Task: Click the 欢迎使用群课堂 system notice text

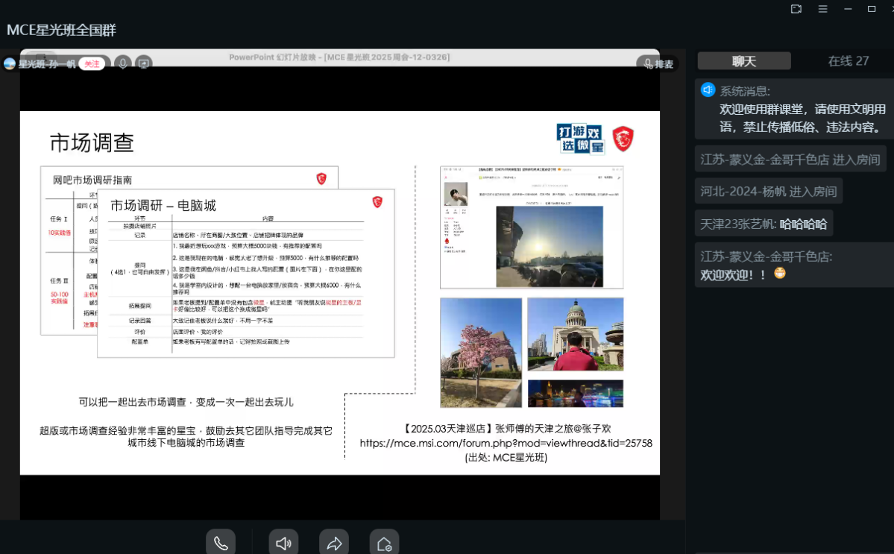Action: pos(802,118)
